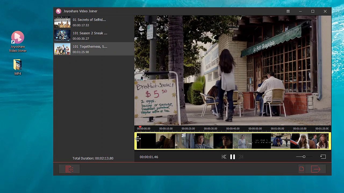Click the timeline ruler at 00:00:30.00
The height and width of the screenshot is (193, 344).
[210, 129]
